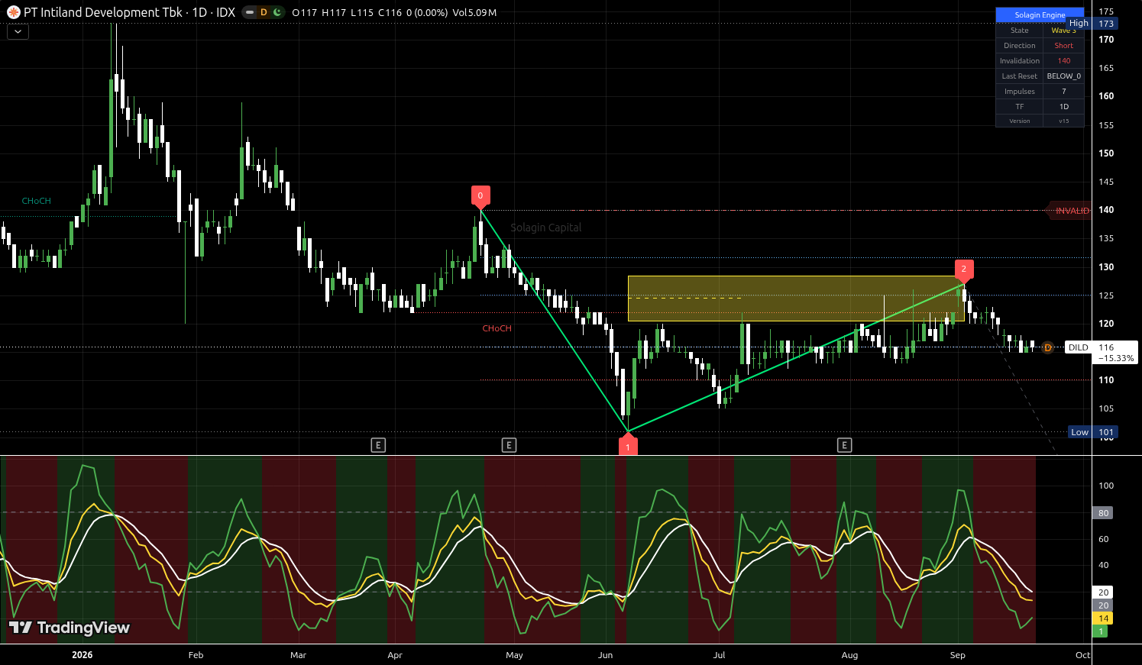Click the Feb date axis label
Viewport: 1142px width, 665px height.
[x=196, y=655]
